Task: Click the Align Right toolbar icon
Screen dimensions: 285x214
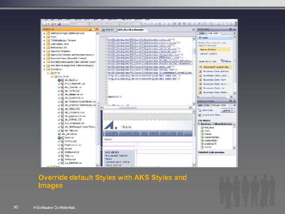Action: tap(184, 24)
